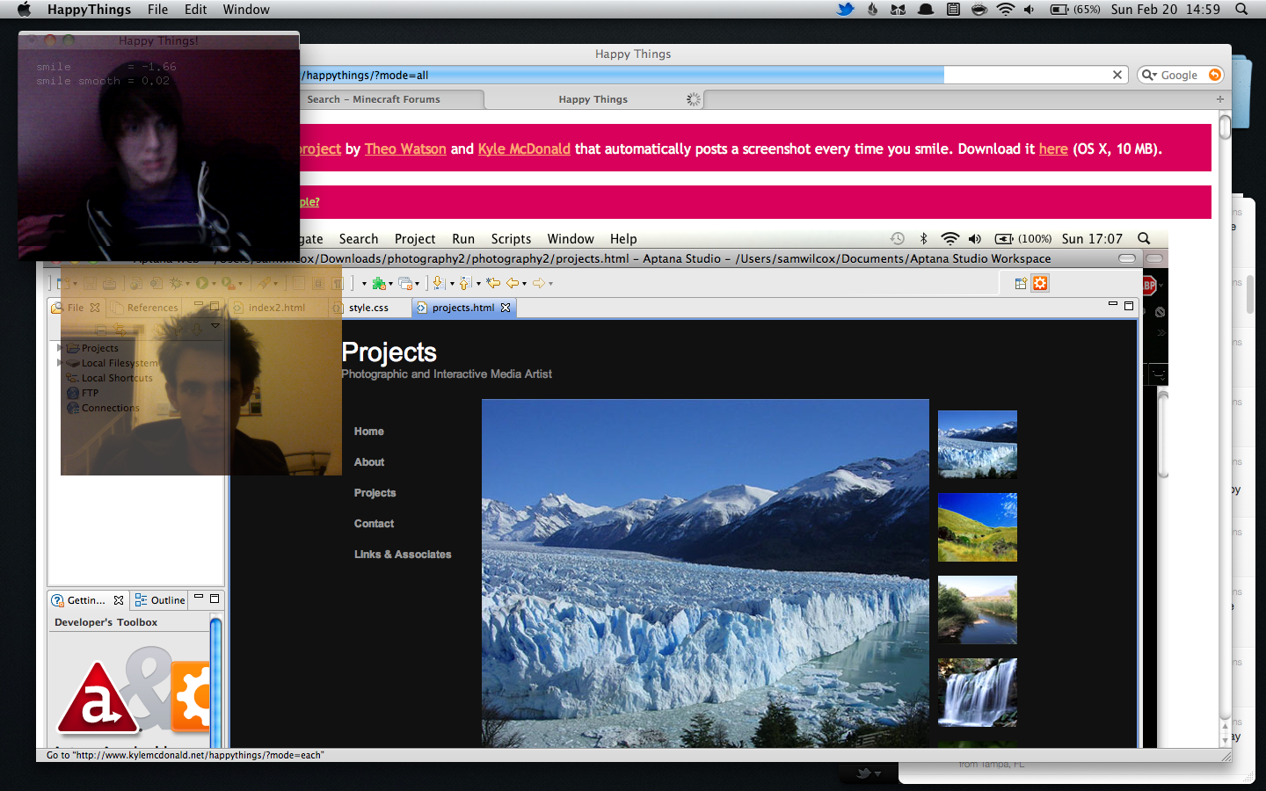Expand the Local Filesystem tree node
The width and height of the screenshot is (1266, 791).
click(x=60, y=363)
